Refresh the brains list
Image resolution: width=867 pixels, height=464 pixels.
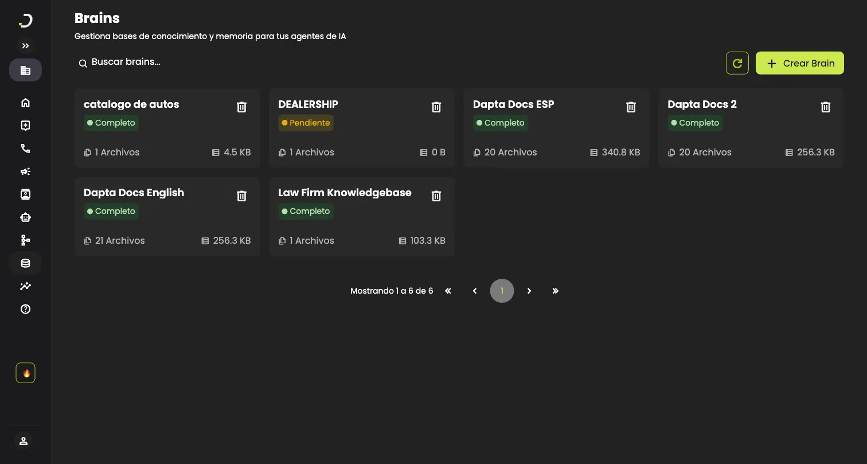click(737, 63)
